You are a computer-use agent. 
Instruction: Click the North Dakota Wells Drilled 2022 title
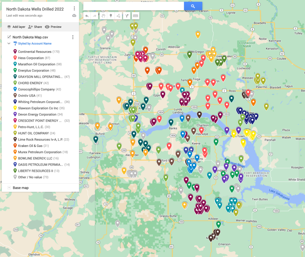point(35,9)
